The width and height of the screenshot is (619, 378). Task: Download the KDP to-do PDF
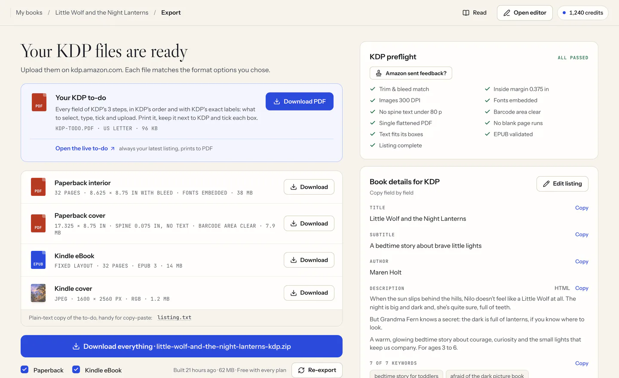tap(300, 101)
